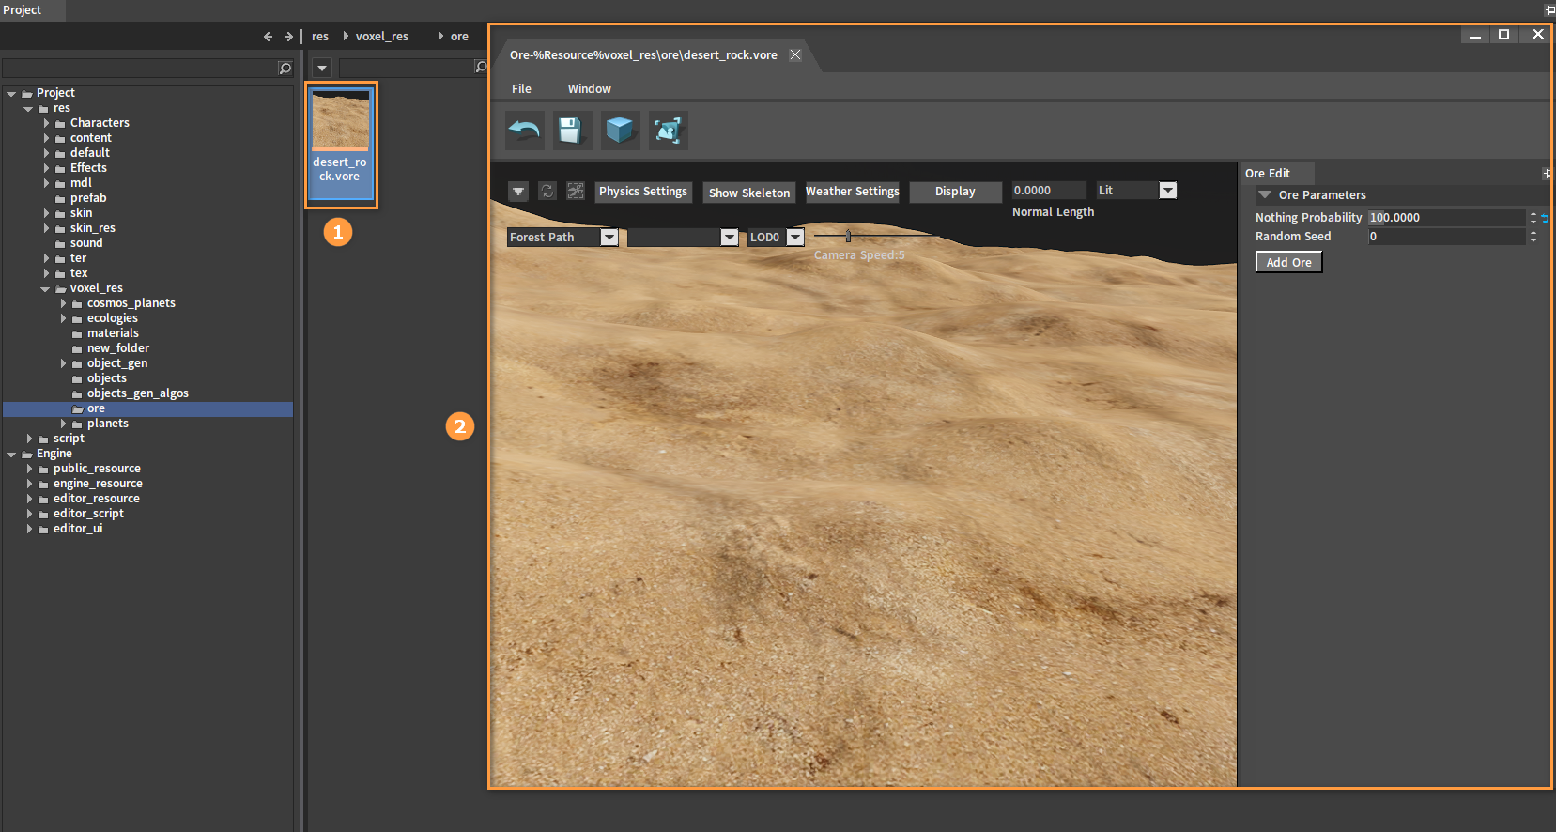Click res in breadcrumb path
The width and height of the screenshot is (1556, 832).
coord(320,37)
